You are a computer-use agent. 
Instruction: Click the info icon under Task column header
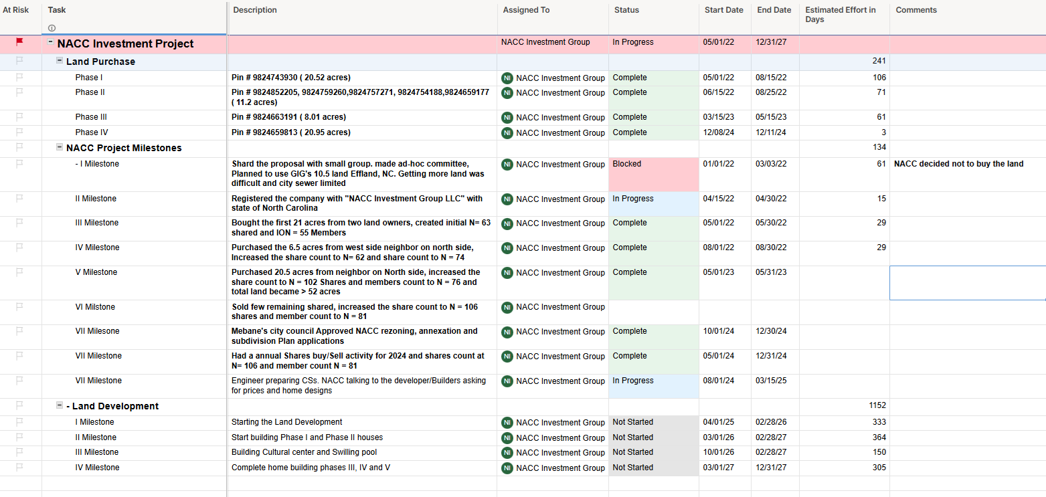pos(52,28)
